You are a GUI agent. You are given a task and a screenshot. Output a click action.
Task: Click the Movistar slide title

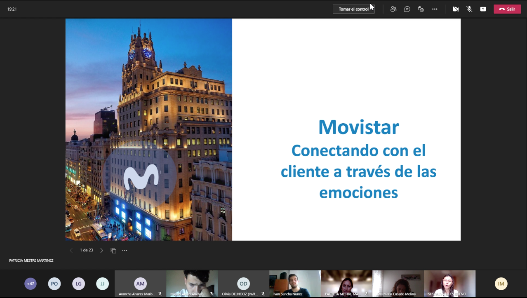pos(358,127)
